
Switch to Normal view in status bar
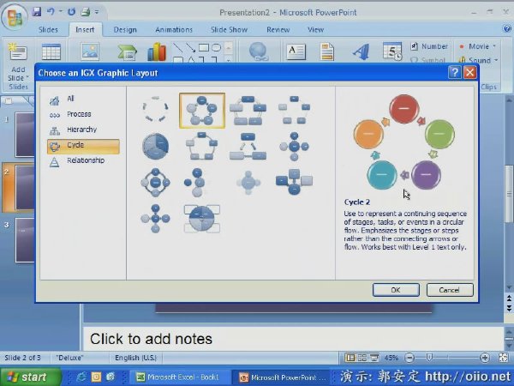pyautogui.click(x=350, y=358)
